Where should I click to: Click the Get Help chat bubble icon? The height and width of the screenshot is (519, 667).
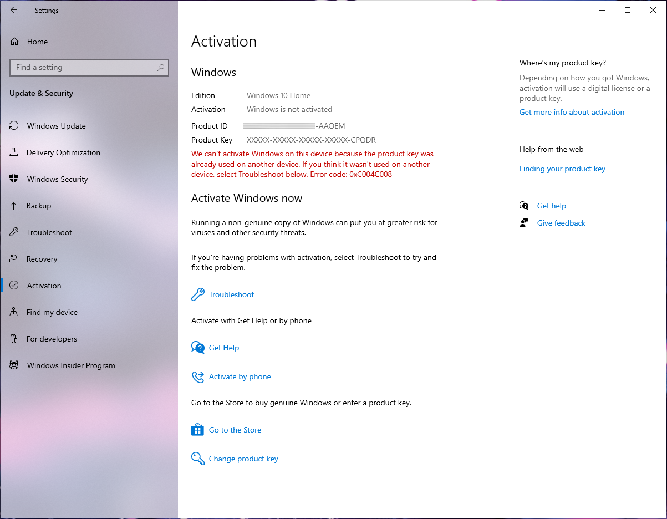198,348
